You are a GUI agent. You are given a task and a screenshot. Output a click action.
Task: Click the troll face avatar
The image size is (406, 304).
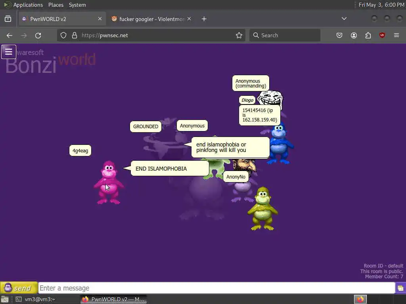pos(270,98)
